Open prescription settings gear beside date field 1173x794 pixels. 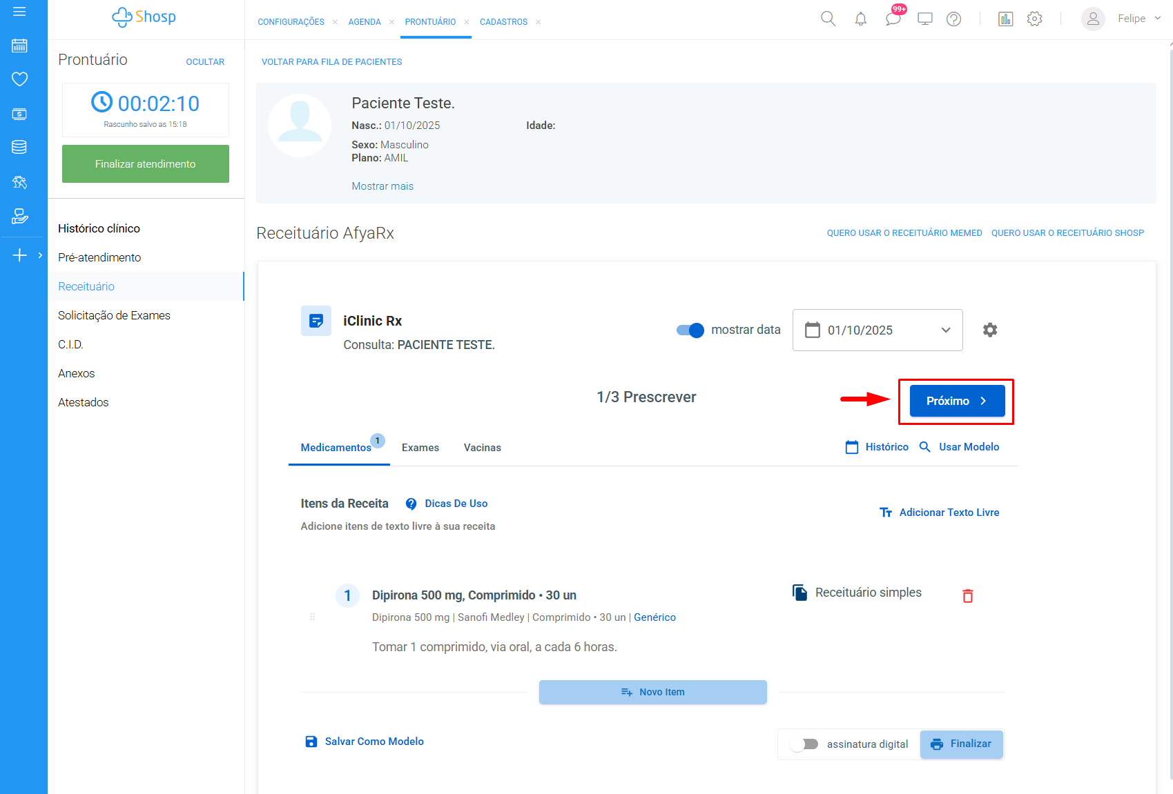(x=989, y=330)
